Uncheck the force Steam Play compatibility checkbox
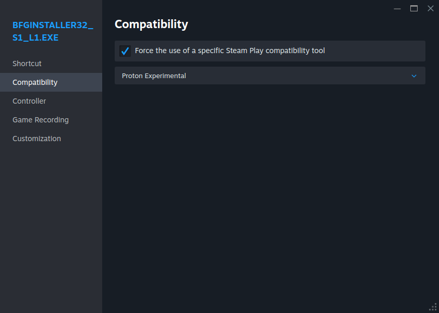The width and height of the screenshot is (439, 313). [x=125, y=51]
